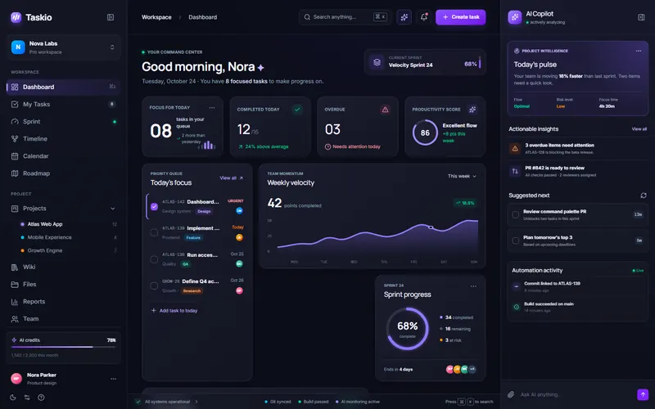
Task: Click the pull request insight icon
Action: 515,171
